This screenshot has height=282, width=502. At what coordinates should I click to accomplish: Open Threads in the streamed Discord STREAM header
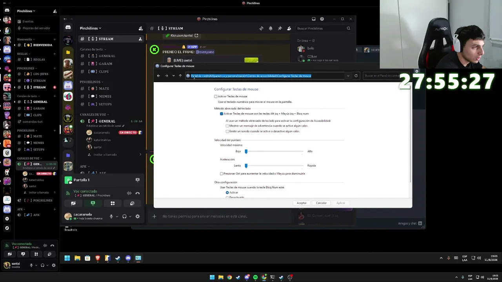tap(261, 28)
